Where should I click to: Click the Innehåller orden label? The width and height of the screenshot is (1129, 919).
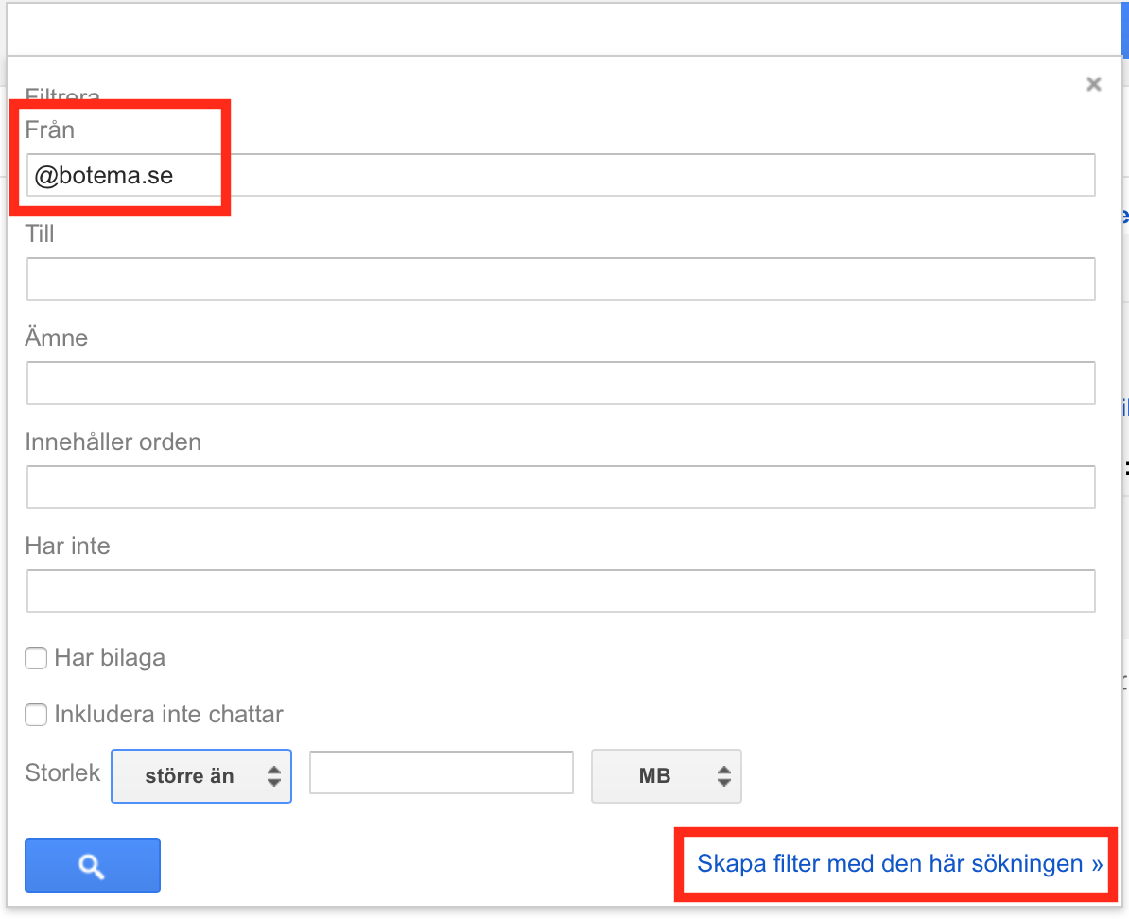coord(113,442)
